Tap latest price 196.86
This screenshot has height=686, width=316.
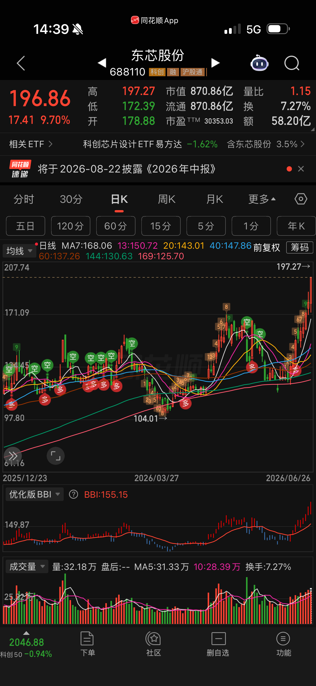point(40,99)
